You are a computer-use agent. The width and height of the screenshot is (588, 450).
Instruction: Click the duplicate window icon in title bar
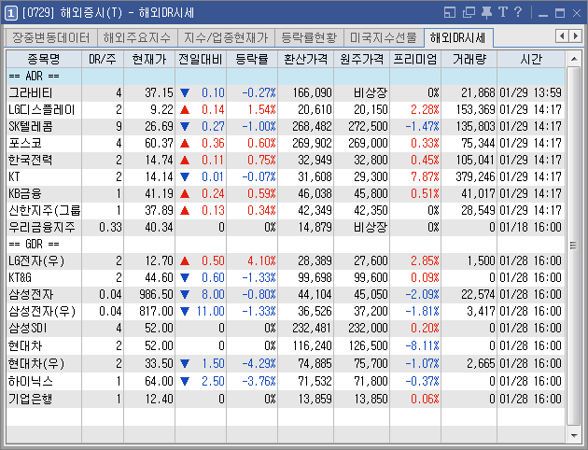click(x=469, y=13)
